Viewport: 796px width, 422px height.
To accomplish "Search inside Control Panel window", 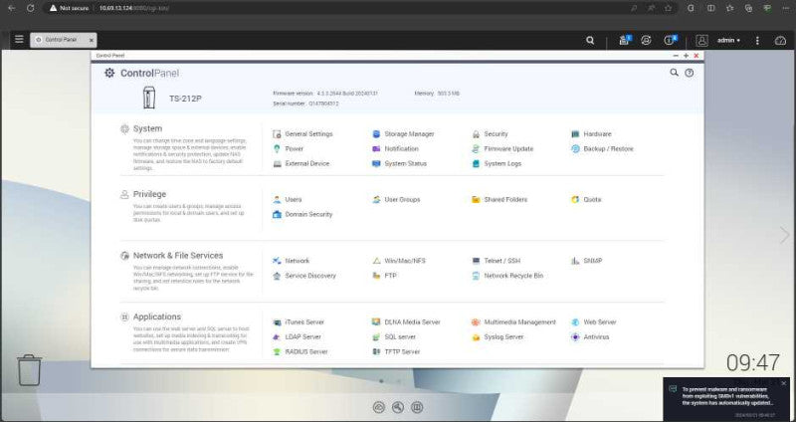I will point(675,73).
